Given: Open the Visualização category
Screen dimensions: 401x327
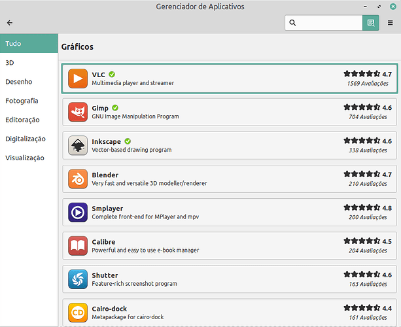Looking at the screenshot, I should pyautogui.click(x=29, y=158).
